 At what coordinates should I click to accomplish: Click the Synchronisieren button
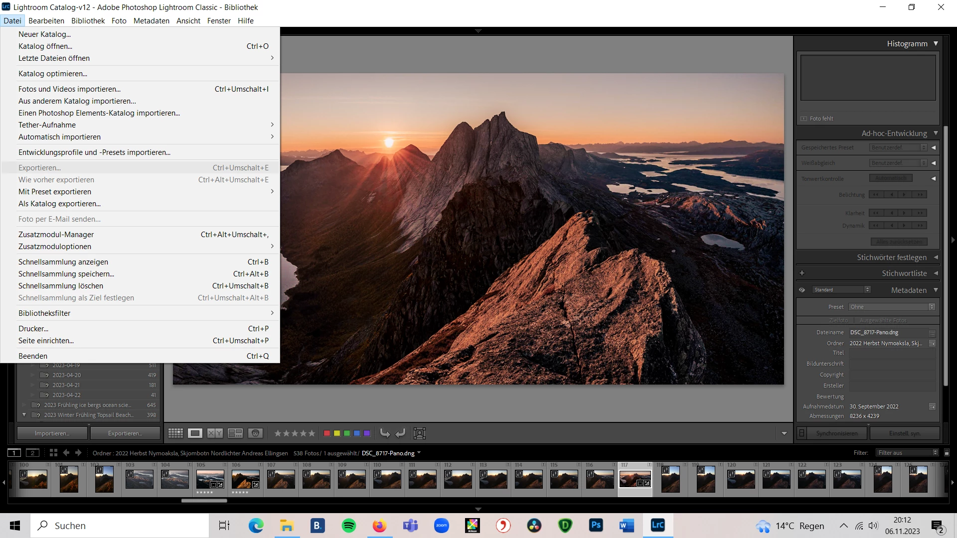point(837,433)
